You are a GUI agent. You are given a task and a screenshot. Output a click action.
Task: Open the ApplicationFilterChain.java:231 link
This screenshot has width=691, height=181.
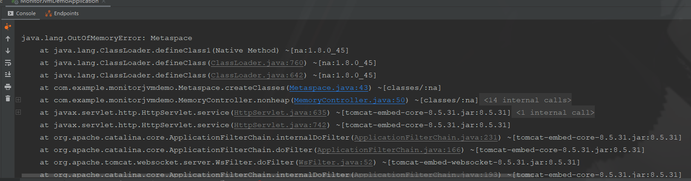tap(426, 137)
